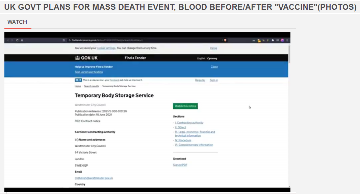Go to VI. Complementary information section
The width and height of the screenshot is (360, 194).
click(194, 145)
